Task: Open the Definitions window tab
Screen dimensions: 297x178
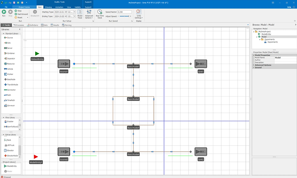Action: point(32,25)
